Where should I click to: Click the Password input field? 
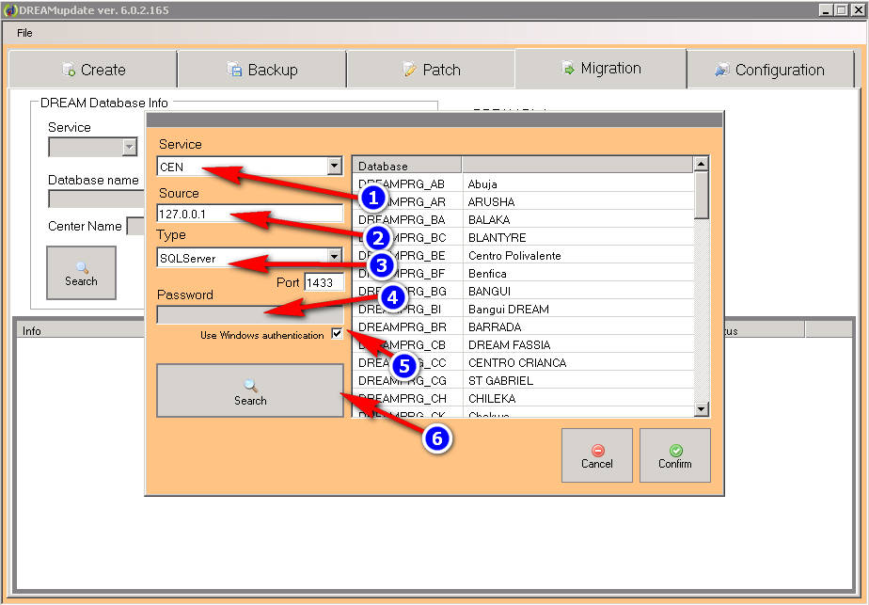point(250,314)
